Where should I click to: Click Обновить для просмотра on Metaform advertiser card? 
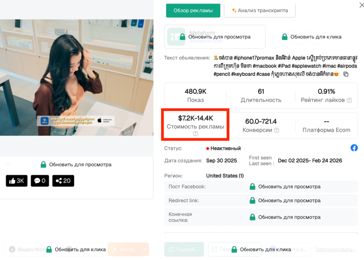(219, 37)
